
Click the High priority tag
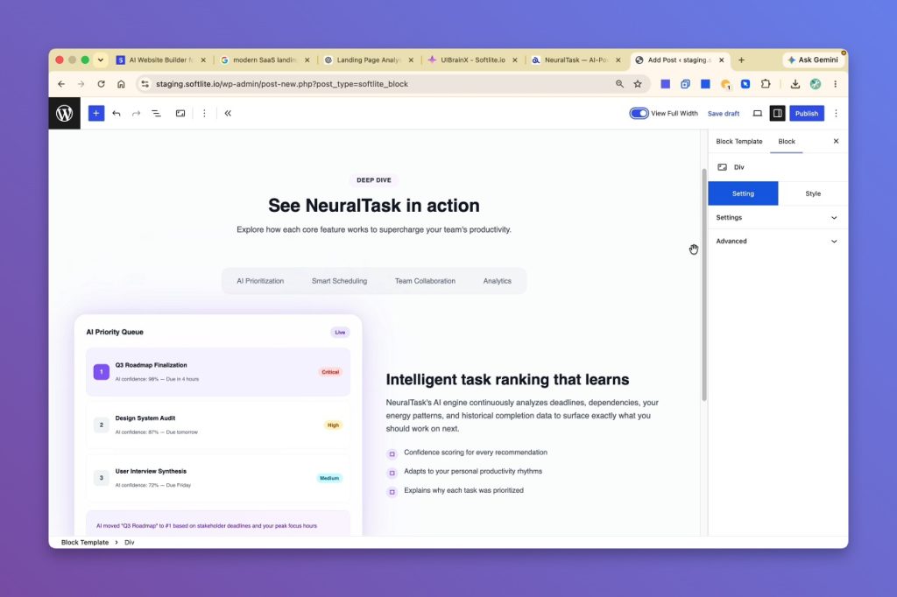333,425
